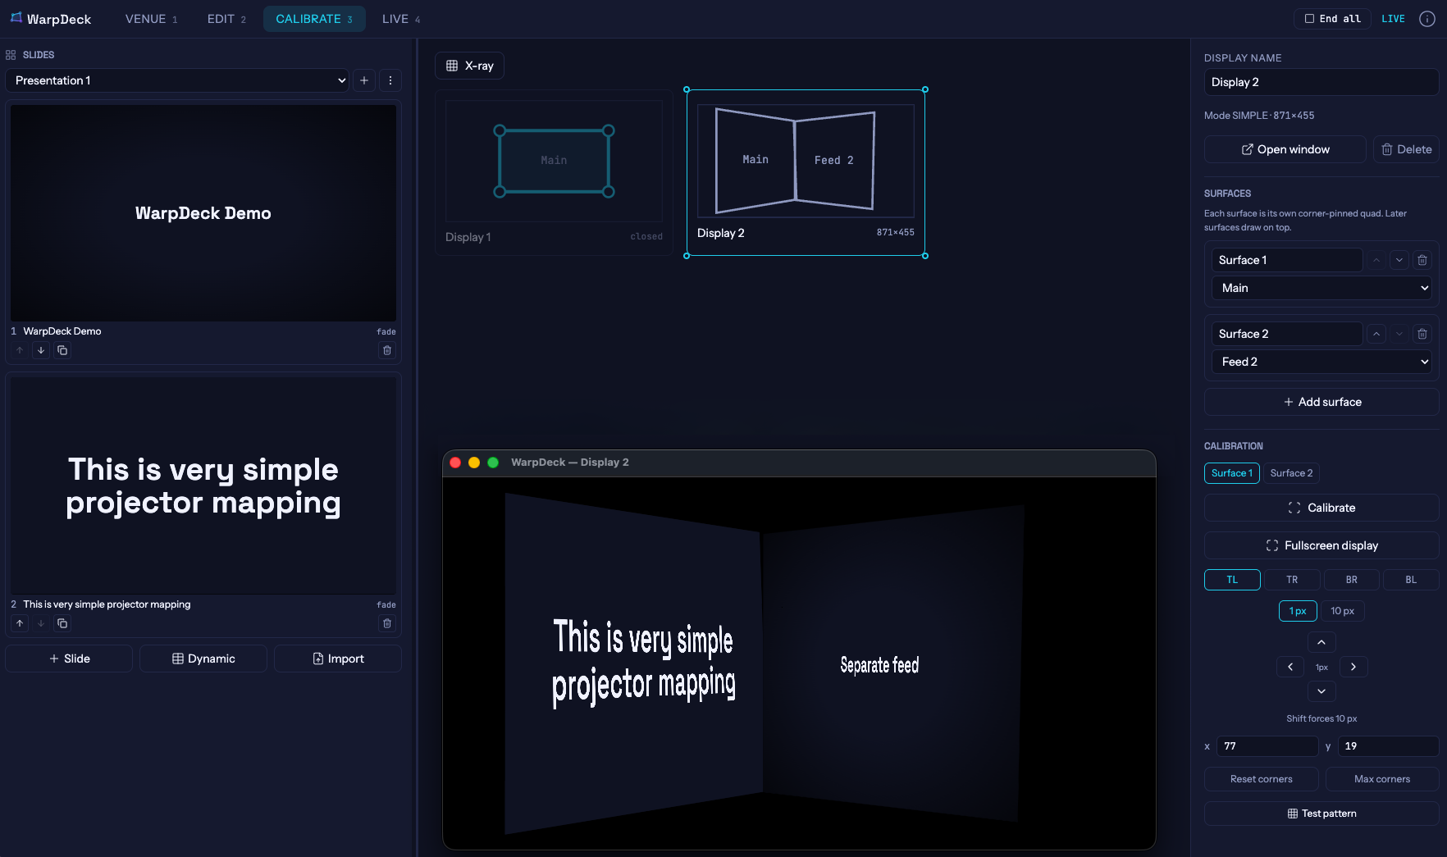Screen dimensions: 1447x857
Task: Toggle X-ray view
Action: coord(469,66)
